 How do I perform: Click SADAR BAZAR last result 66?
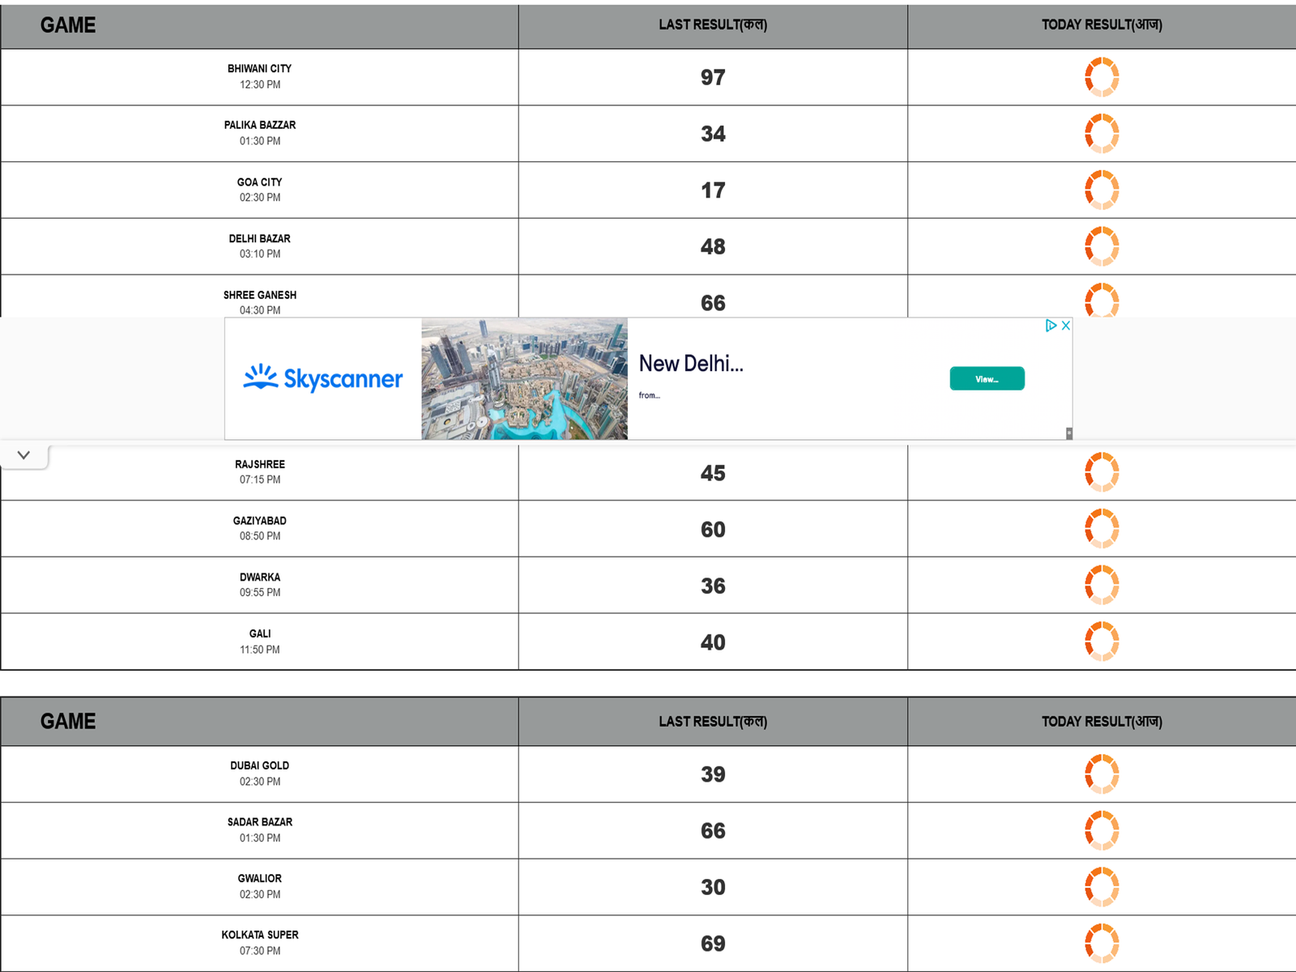[x=713, y=831]
